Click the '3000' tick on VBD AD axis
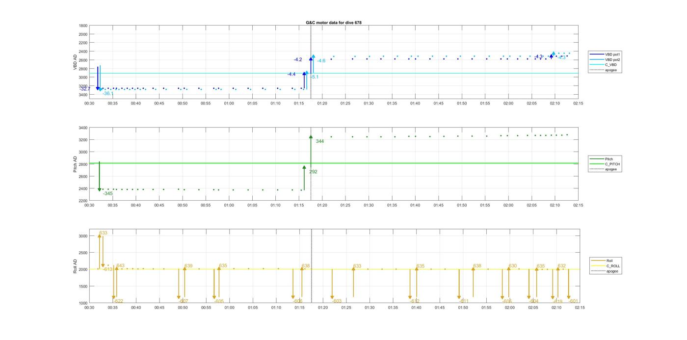This screenshot has width=687, height=340. pyautogui.click(x=83, y=78)
